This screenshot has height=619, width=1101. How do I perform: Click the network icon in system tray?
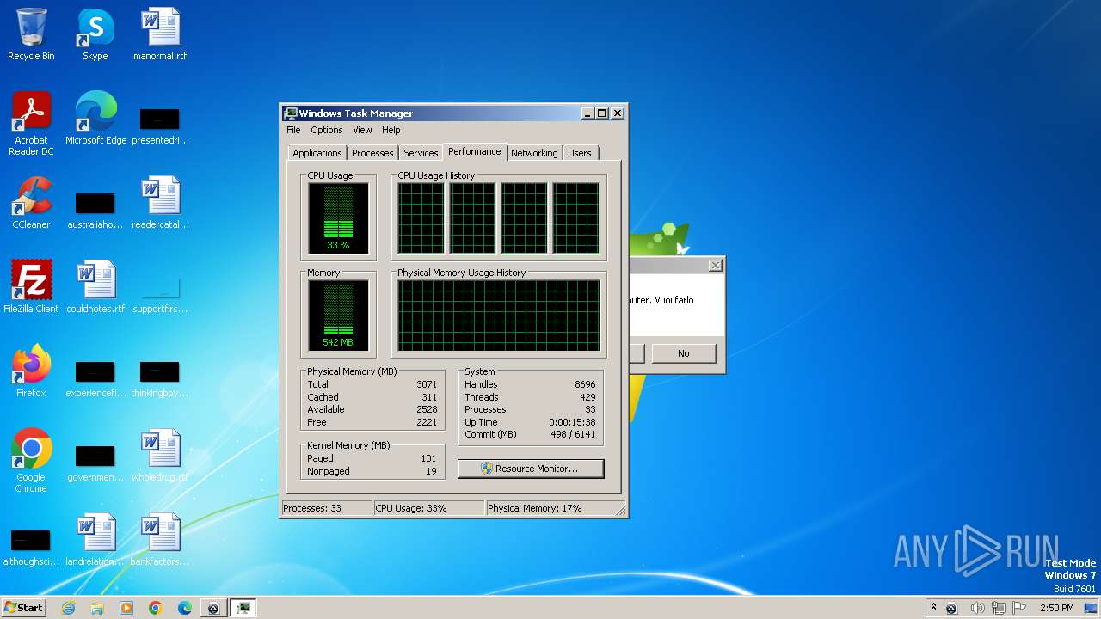click(999, 608)
